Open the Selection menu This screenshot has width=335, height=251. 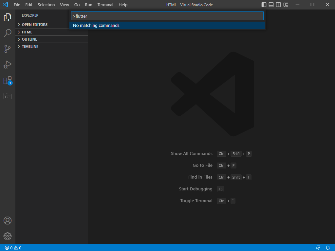coord(46,5)
